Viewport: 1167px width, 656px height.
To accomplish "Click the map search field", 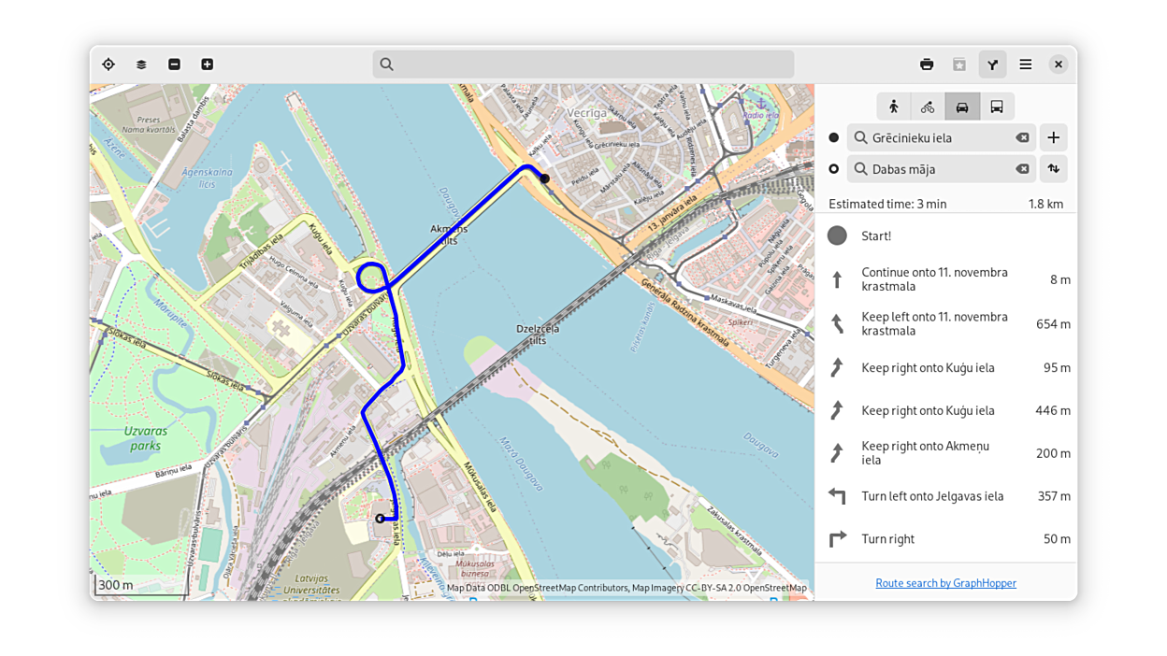I will click(x=583, y=64).
